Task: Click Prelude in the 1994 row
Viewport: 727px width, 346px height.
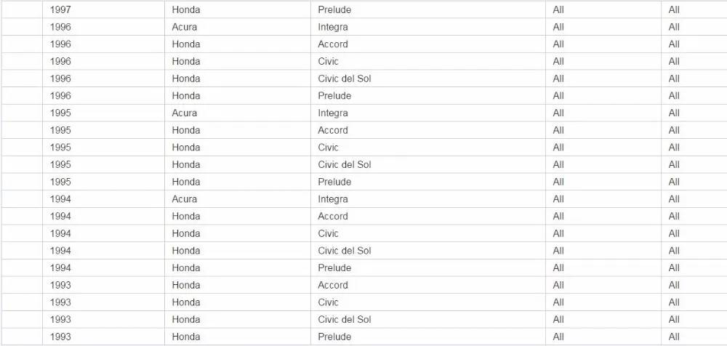Action: pyautogui.click(x=334, y=267)
